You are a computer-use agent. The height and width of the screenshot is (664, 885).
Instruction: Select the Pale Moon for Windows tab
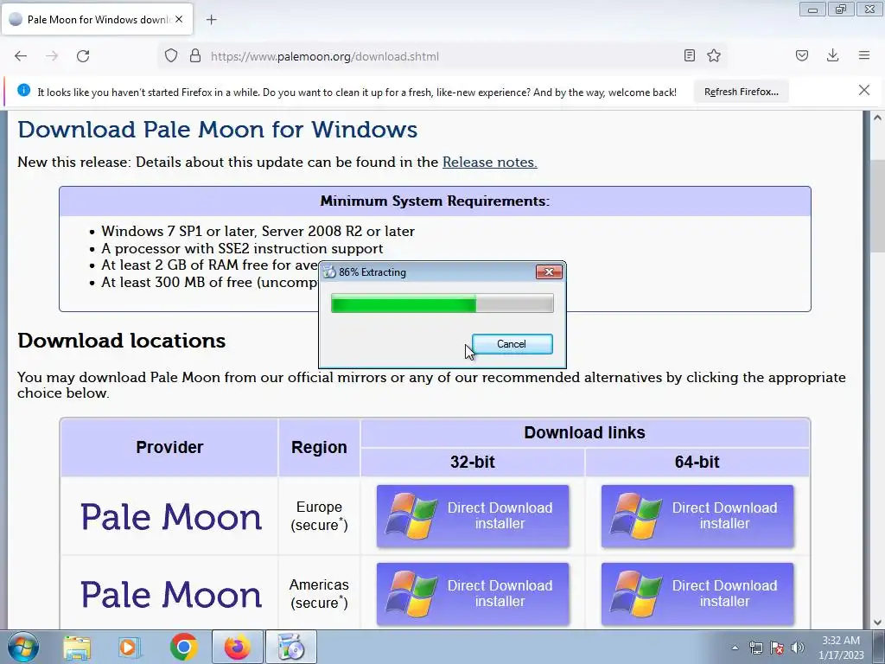[x=99, y=19]
